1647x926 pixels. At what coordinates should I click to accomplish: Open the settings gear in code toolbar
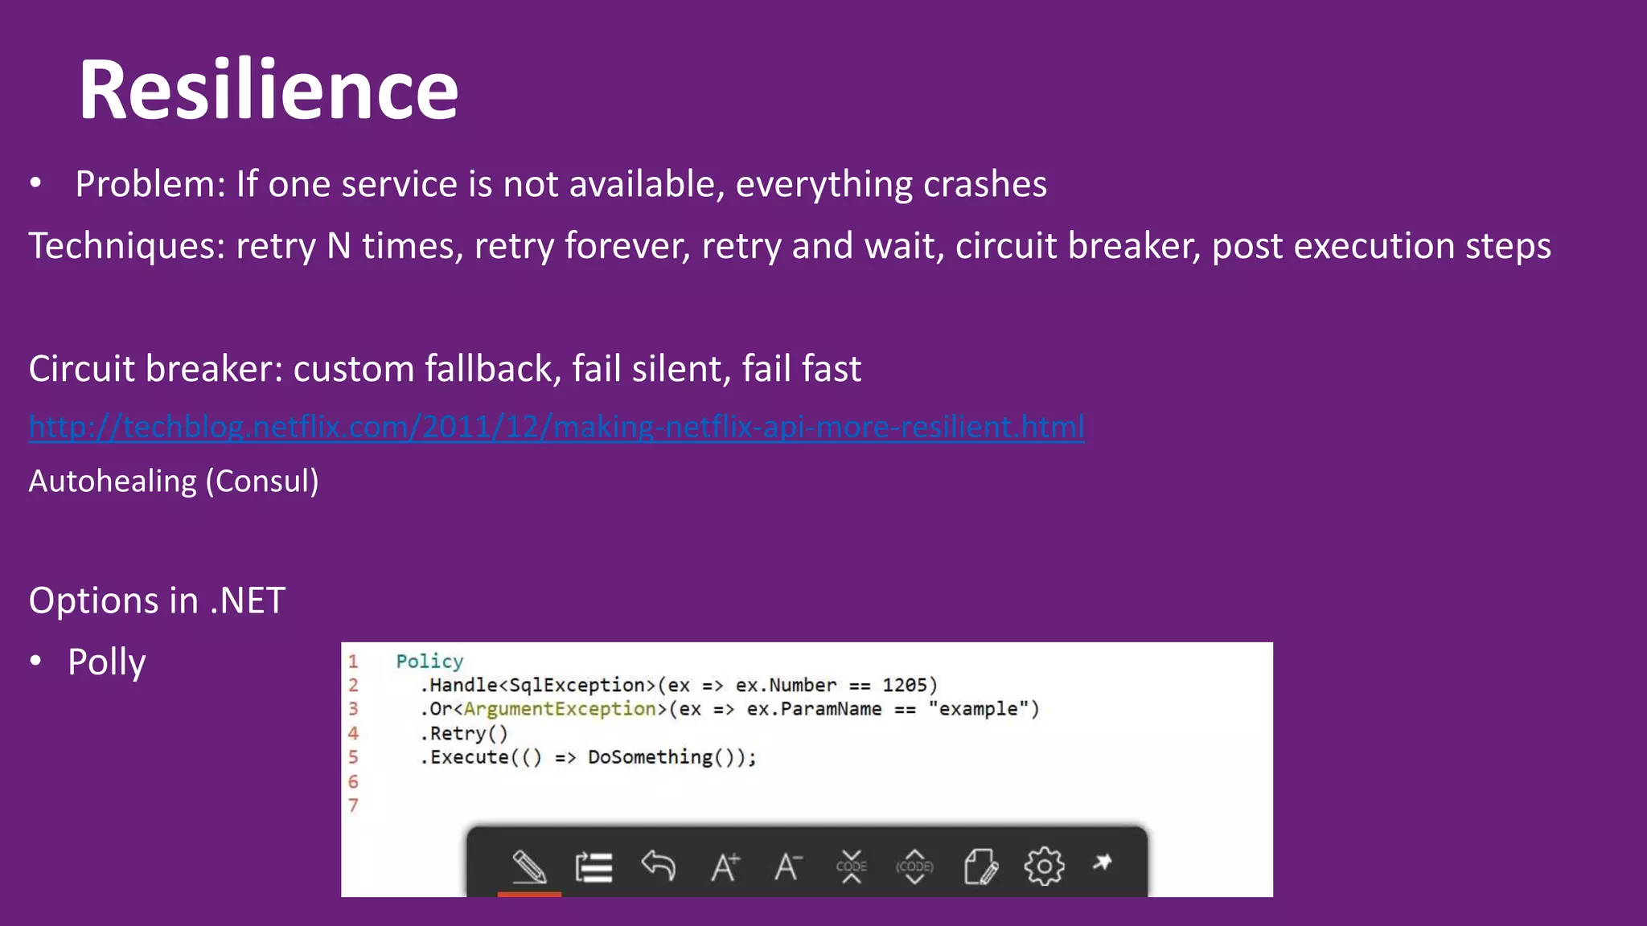[x=1044, y=867]
